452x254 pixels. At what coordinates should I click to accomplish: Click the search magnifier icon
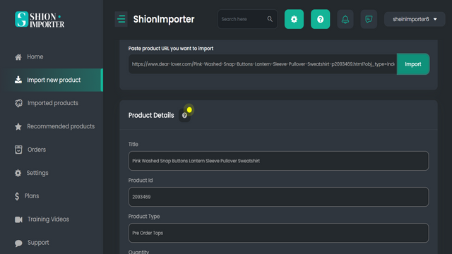(x=270, y=19)
